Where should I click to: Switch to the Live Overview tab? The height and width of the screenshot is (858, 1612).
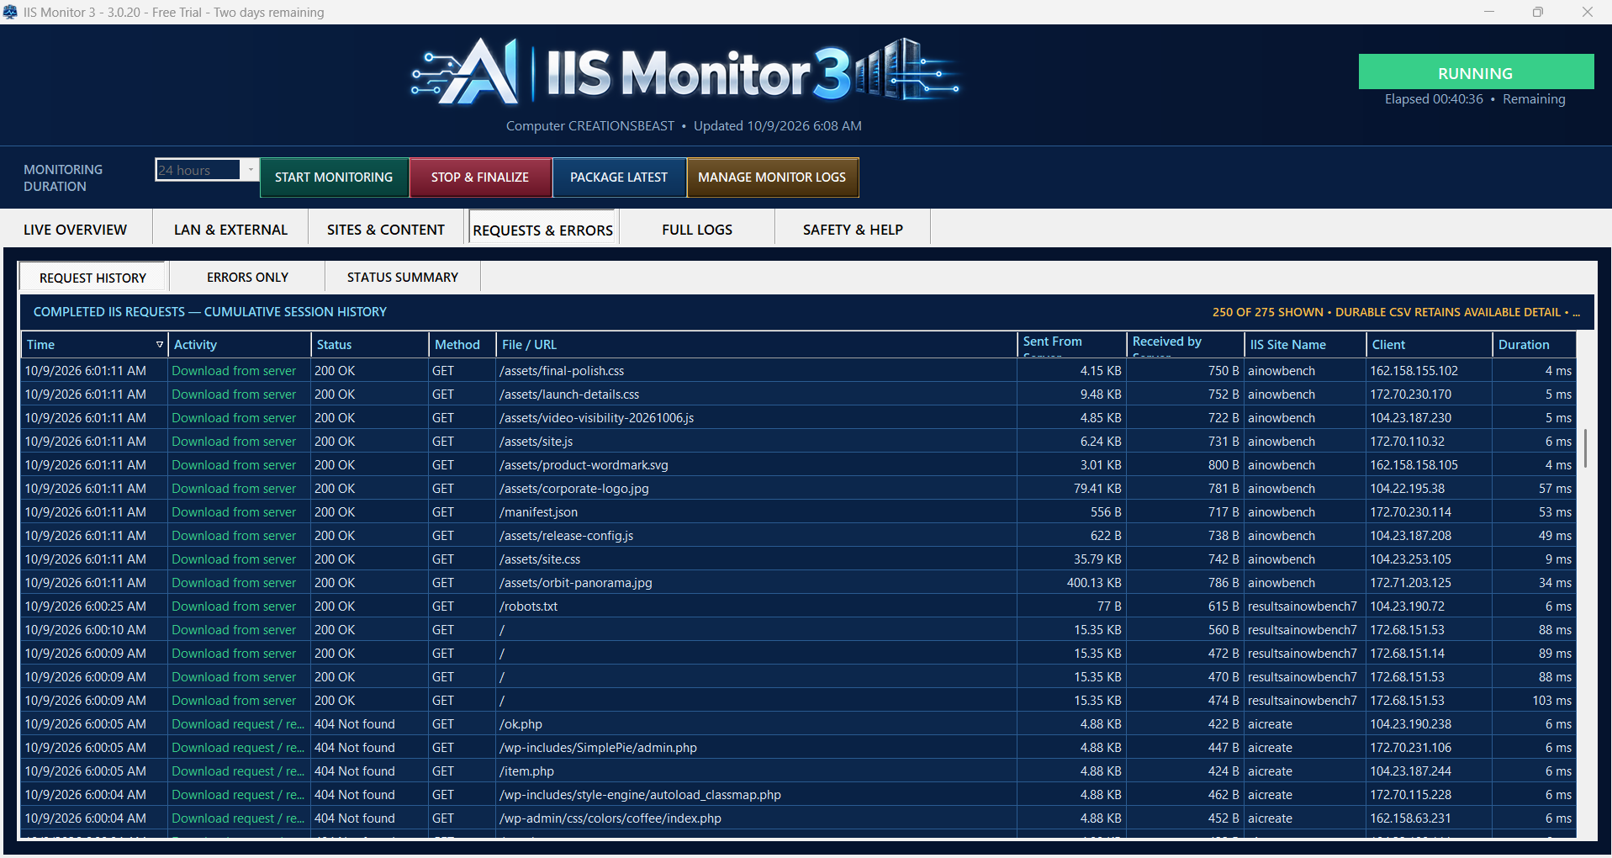click(76, 230)
